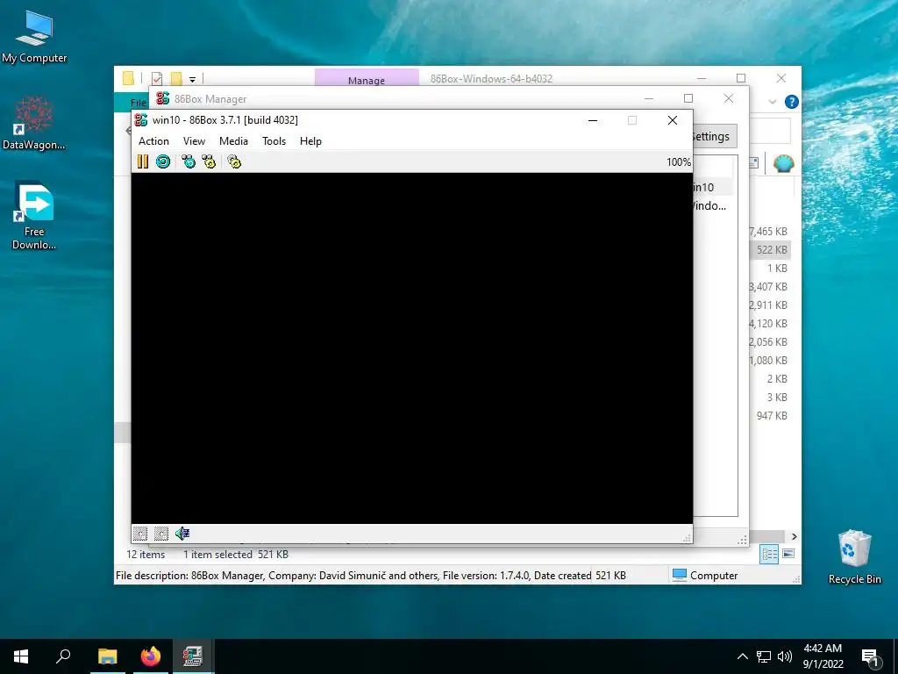Click the Properties checkmark icon in Explorer quick access toolbar
Screen dimensions: 898x674
pyautogui.click(x=156, y=78)
